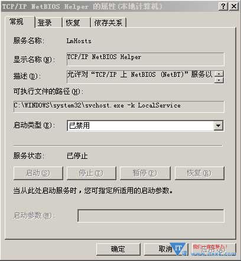This screenshot has width=241, height=261.
Task: Select the 依存关系 tab
Action: click(x=108, y=22)
